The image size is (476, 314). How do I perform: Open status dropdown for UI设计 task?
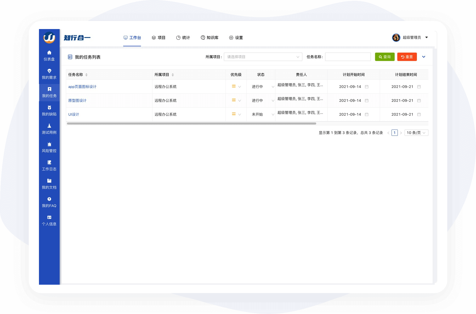point(273,115)
